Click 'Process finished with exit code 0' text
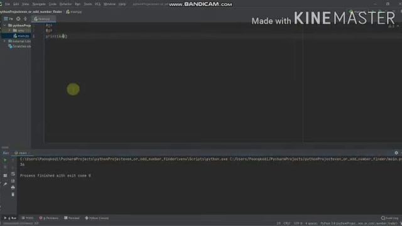This screenshot has width=402, height=226. coord(55,176)
